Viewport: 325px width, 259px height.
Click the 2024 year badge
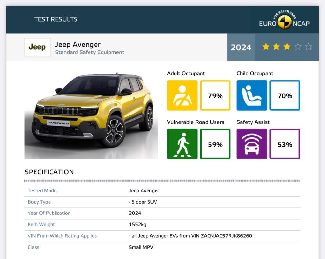[241, 47]
